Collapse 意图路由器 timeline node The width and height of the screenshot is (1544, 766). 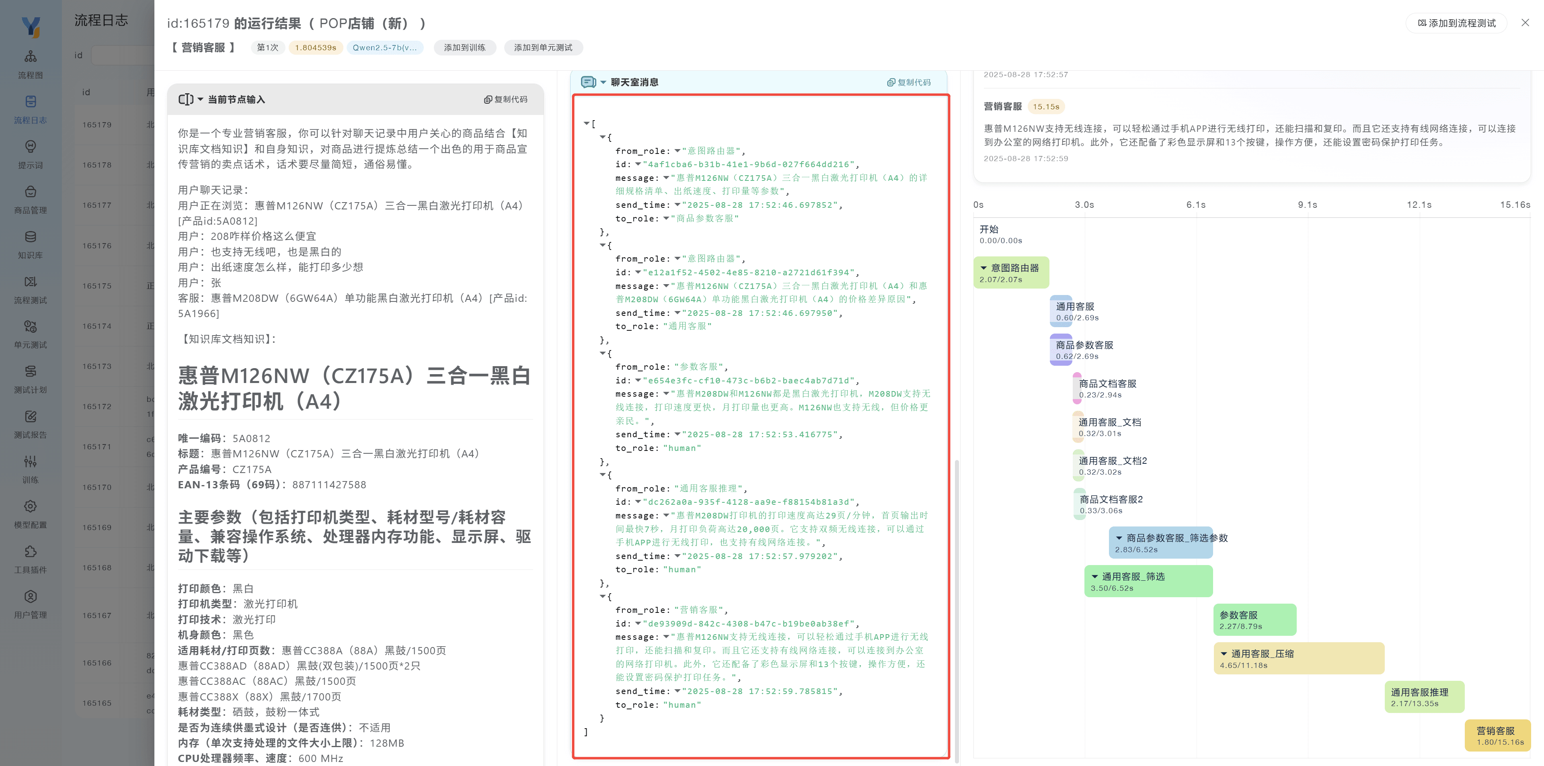coord(983,268)
